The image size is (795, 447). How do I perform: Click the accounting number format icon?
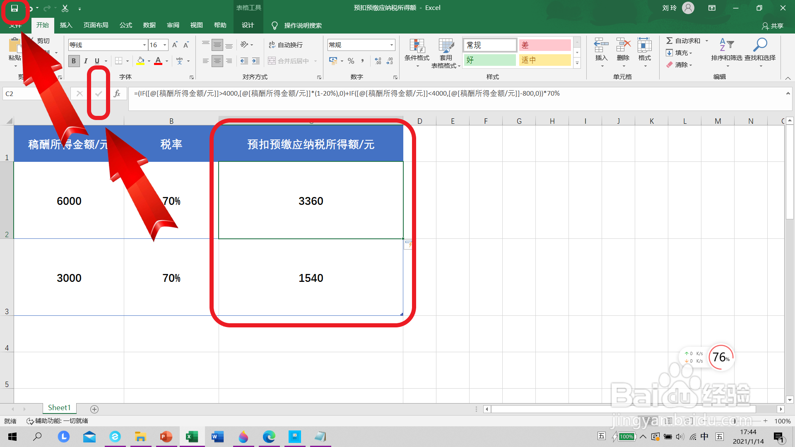(333, 61)
